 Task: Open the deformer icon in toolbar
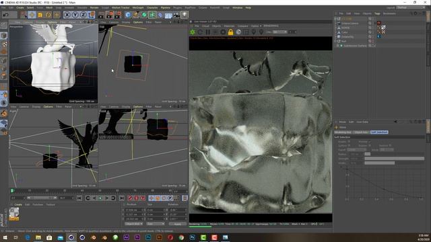point(160,15)
